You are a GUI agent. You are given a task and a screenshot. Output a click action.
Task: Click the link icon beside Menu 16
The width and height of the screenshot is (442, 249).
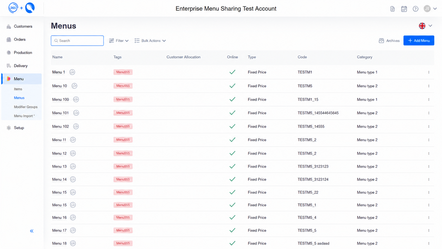(x=73, y=217)
